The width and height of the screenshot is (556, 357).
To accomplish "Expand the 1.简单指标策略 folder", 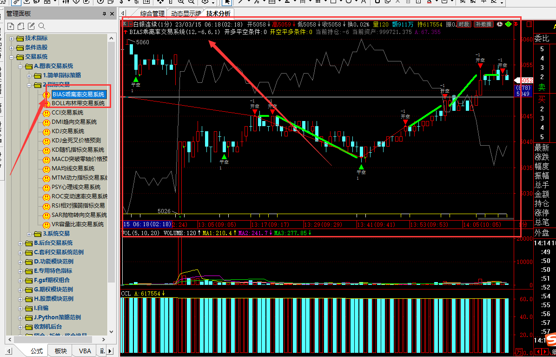I will click(x=29, y=75).
